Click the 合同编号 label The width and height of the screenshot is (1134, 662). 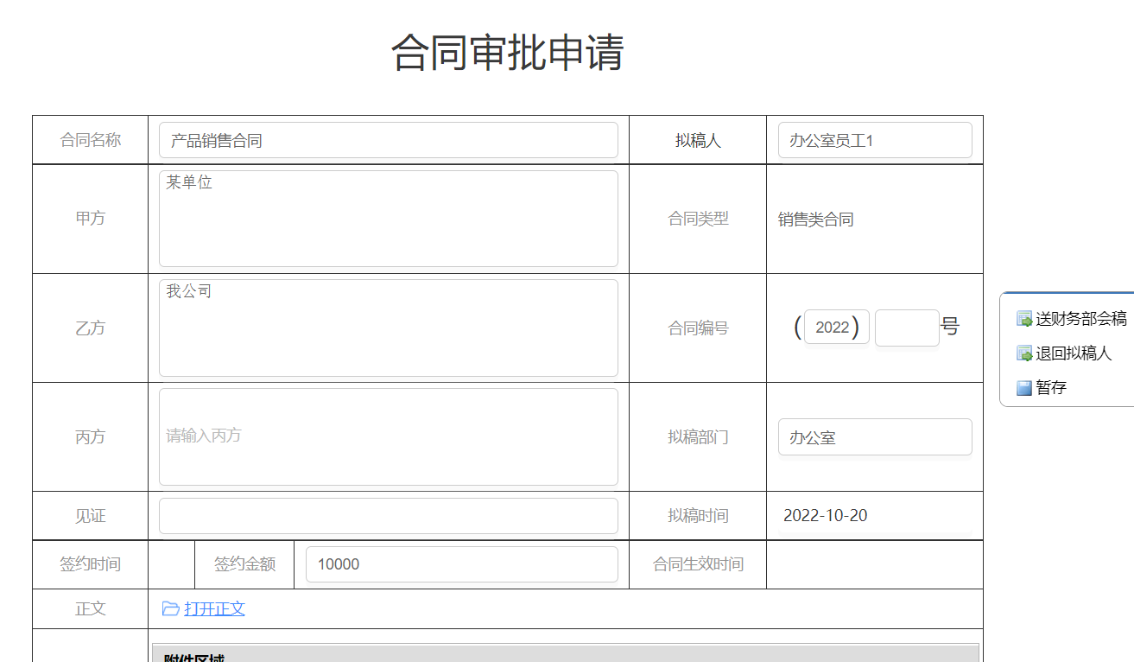698,328
